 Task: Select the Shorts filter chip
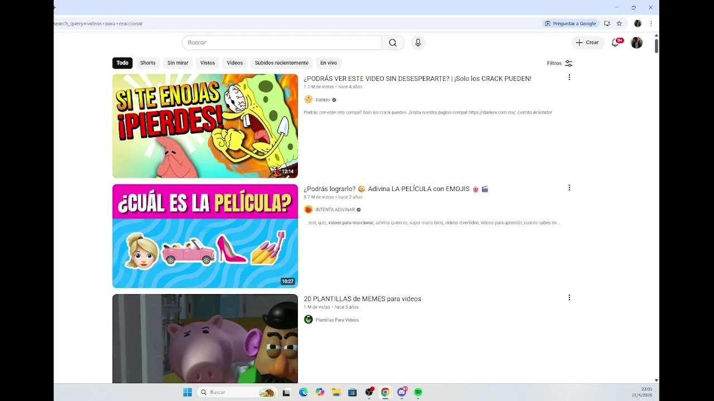148,63
